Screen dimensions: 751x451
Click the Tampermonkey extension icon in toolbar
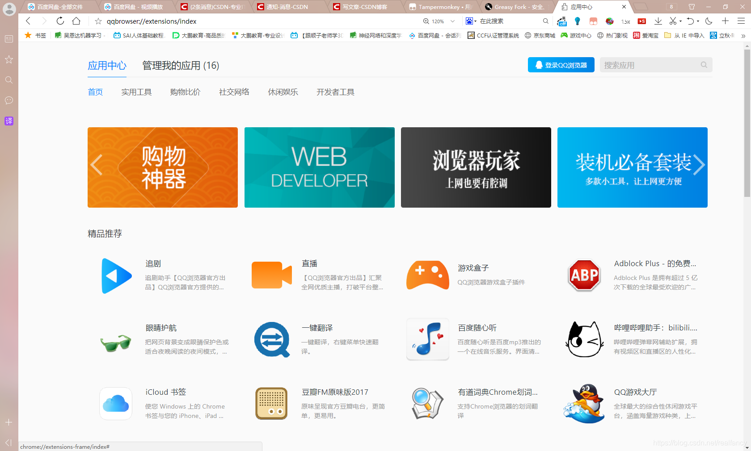(x=593, y=21)
